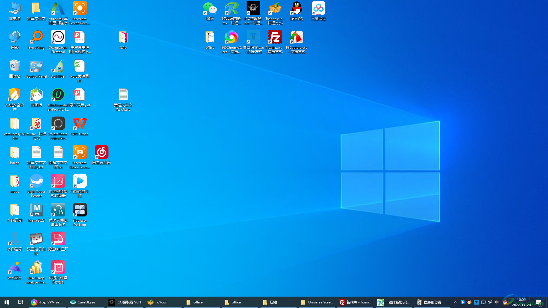Select the WPS图片 icon
Screen dimensions: 548x308
tap(15, 271)
